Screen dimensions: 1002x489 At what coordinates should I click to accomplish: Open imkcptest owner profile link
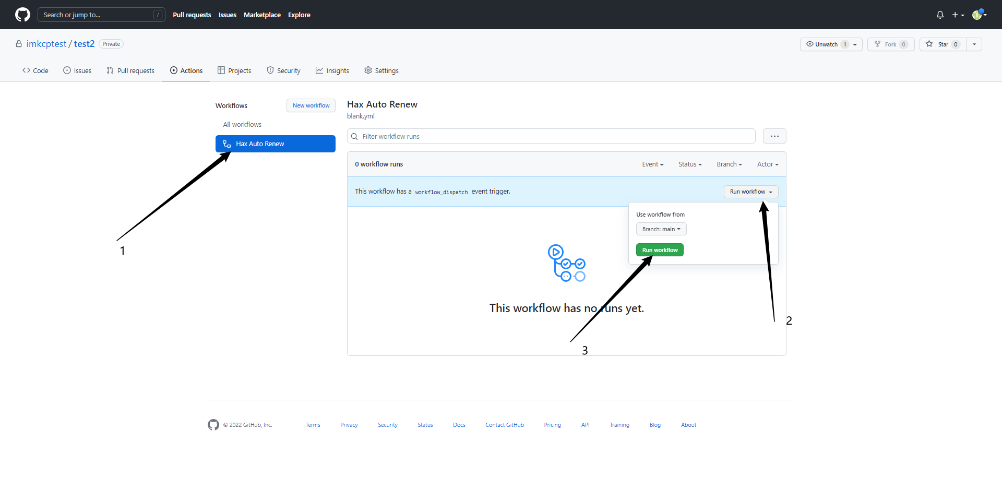46,44
